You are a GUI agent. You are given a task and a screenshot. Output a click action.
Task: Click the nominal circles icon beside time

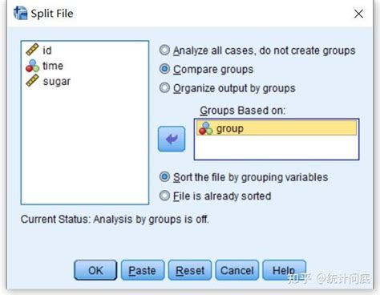[32, 66]
